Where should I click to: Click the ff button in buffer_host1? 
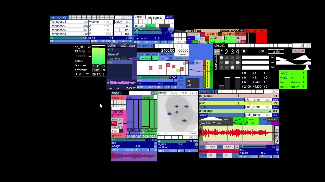(109, 50)
